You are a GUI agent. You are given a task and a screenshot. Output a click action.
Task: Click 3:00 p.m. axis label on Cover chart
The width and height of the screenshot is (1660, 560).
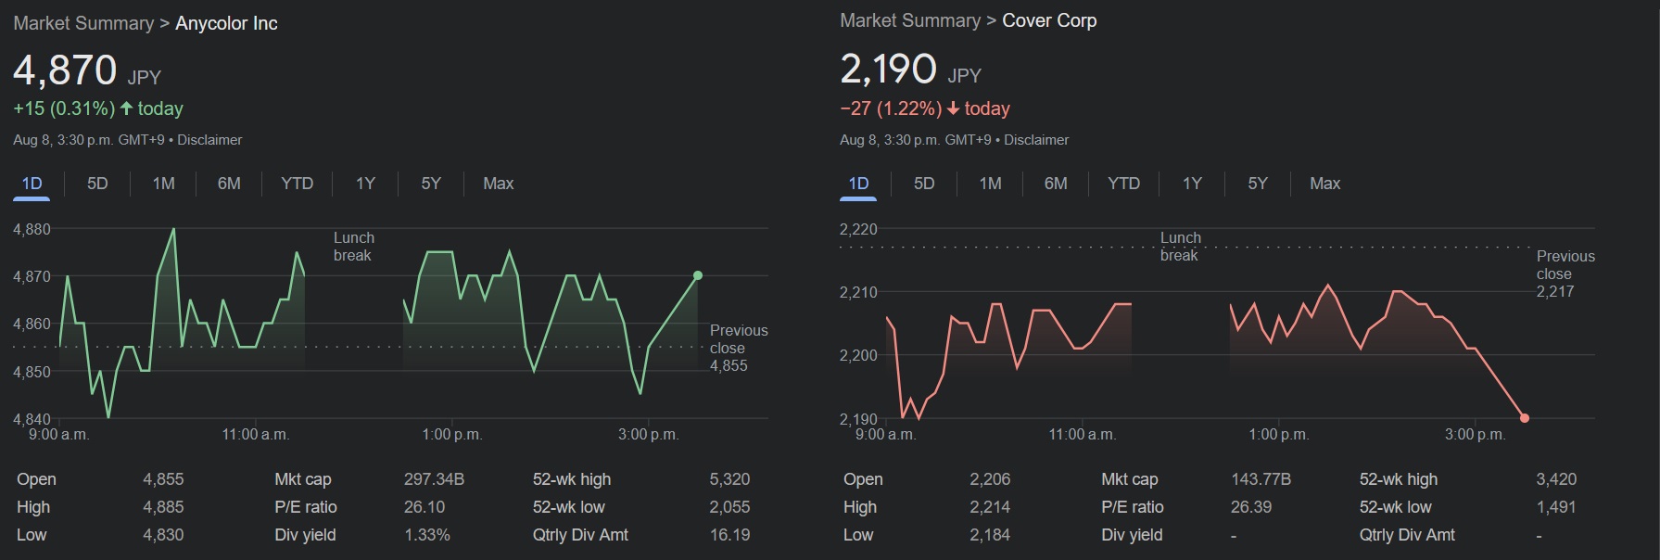pyautogui.click(x=1475, y=434)
